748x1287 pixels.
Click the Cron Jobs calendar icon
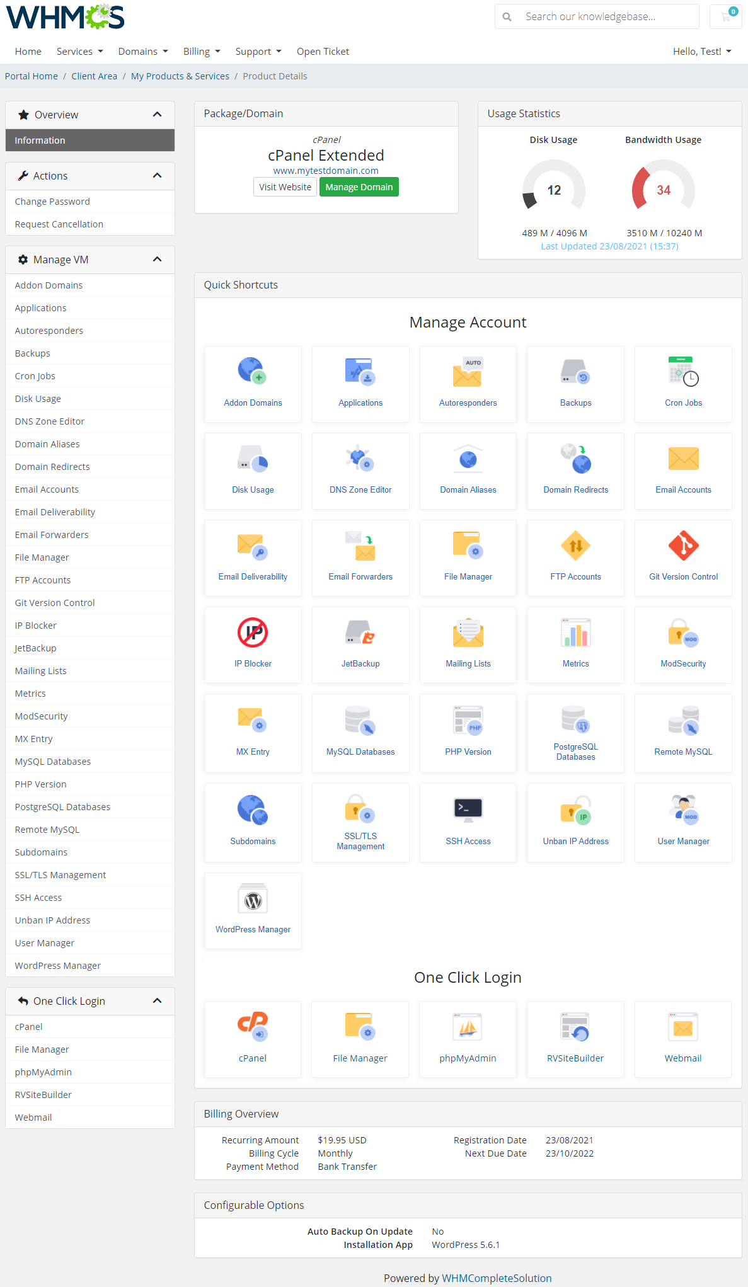(x=683, y=371)
